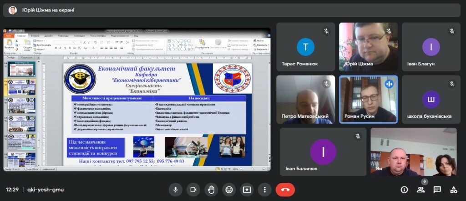Raise your hand in the meeting

(x=211, y=190)
